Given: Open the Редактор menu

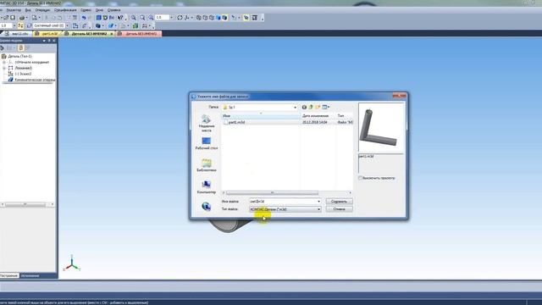Looking at the screenshot, I should click(14, 10).
